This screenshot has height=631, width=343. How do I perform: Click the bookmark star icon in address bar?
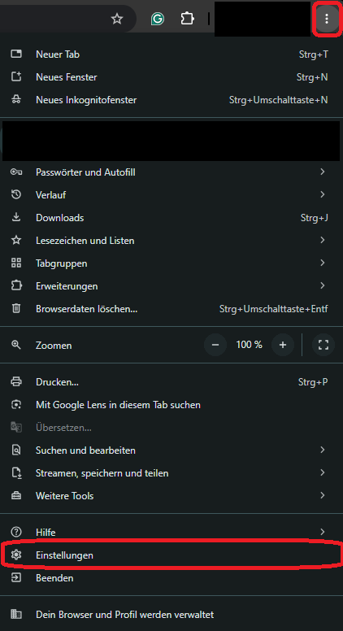point(116,19)
